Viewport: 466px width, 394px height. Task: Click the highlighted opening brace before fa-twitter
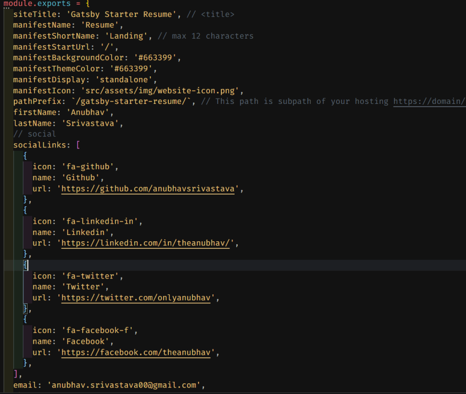[x=25, y=265]
